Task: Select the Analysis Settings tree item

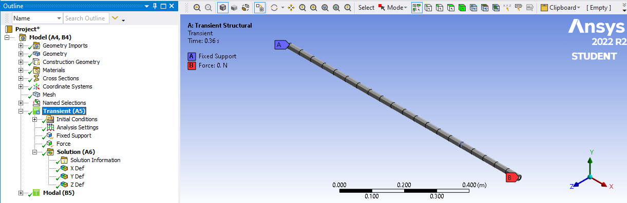Action: (77, 127)
